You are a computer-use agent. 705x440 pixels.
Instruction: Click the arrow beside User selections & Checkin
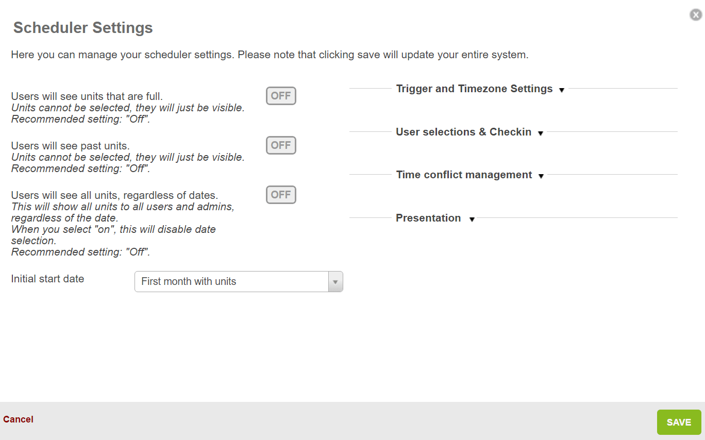541,133
